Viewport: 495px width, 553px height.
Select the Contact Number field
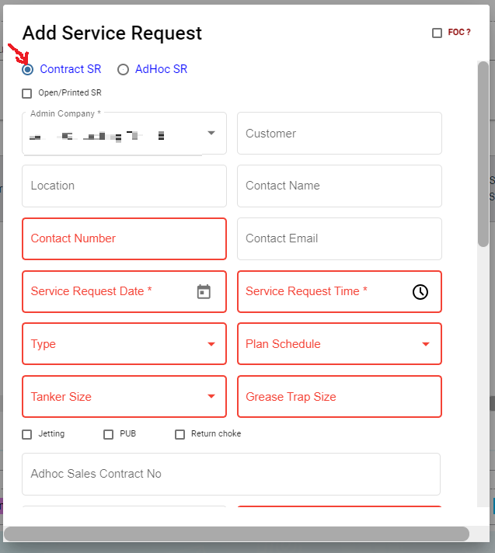coord(124,238)
